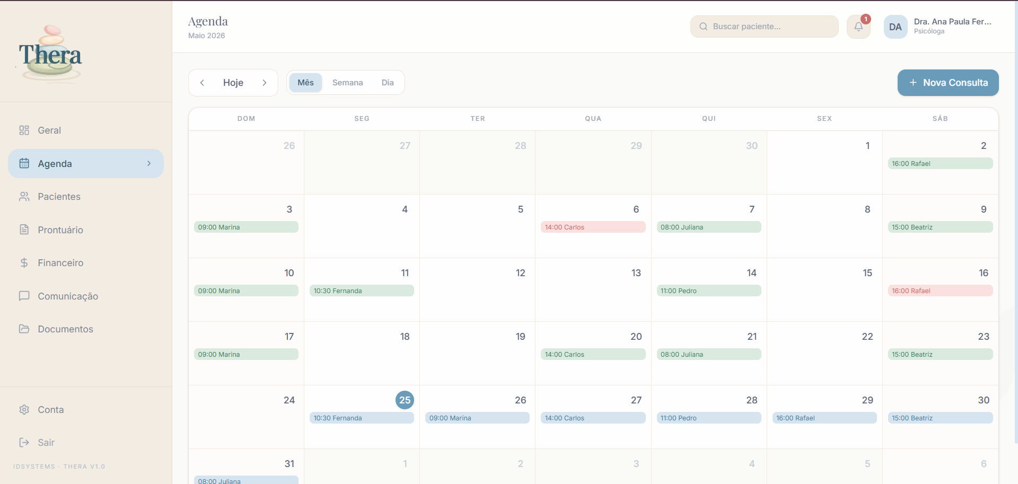1018x484 pixels.
Task: Open the Geral dashboard icon
Action: tap(24, 130)
